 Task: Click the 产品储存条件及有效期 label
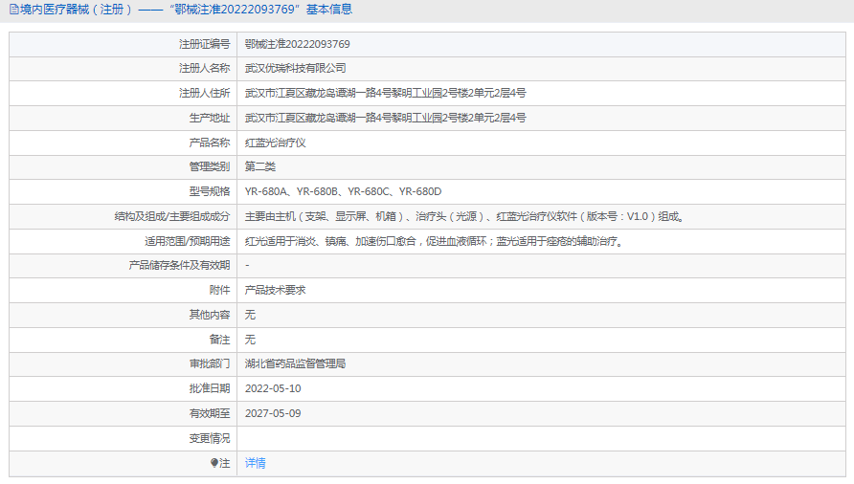179,265
